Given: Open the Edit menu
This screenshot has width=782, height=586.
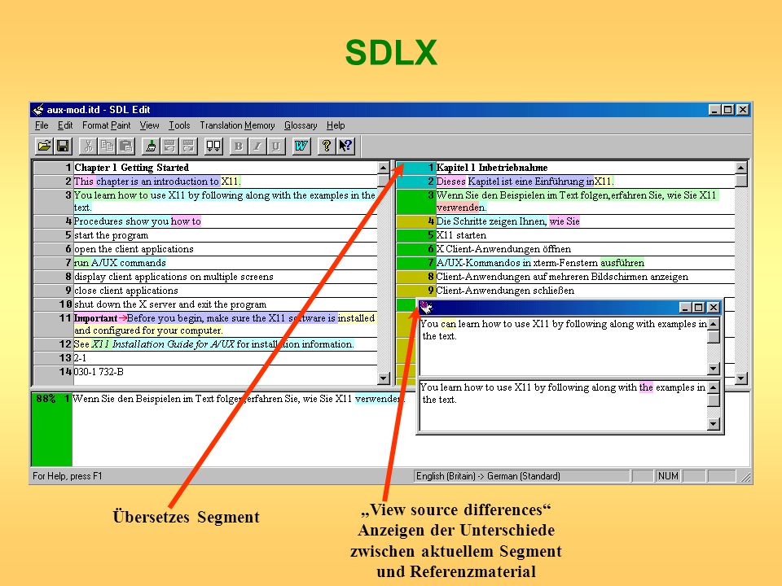Looking at the screenshot, I should (x=65, y=125).
